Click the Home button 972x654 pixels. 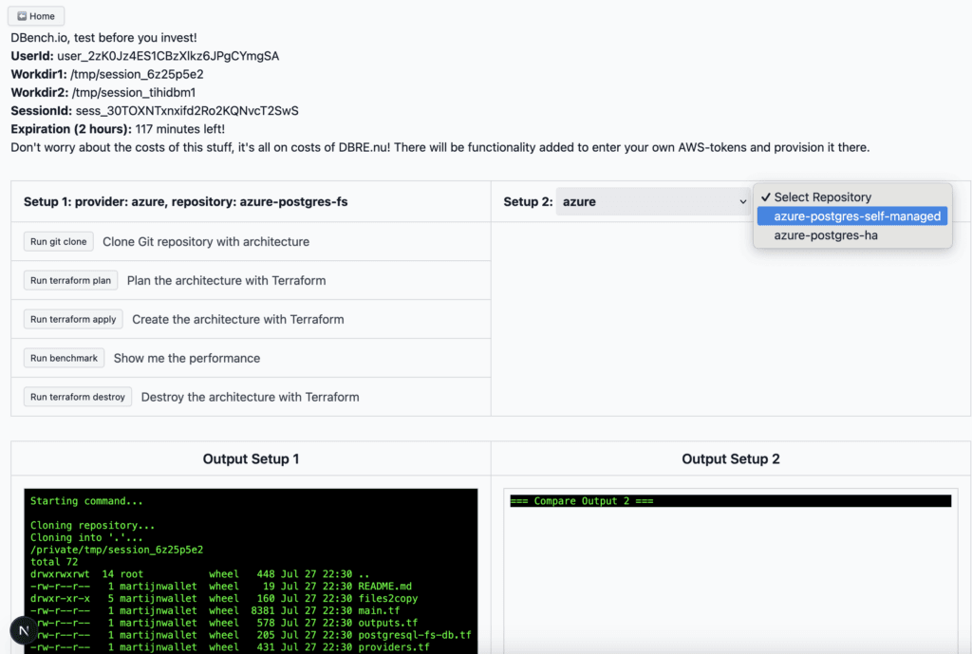pyautogui.click(x=36, y=16)
